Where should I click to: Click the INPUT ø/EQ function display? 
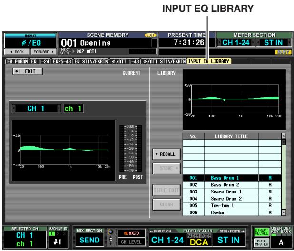click(x=30, y=41)
